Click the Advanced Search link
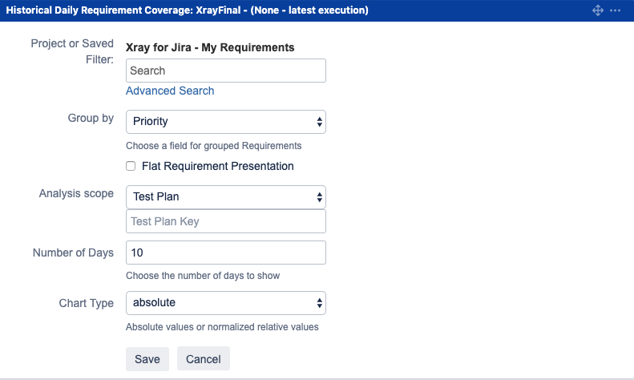 [x=170, y=91]
